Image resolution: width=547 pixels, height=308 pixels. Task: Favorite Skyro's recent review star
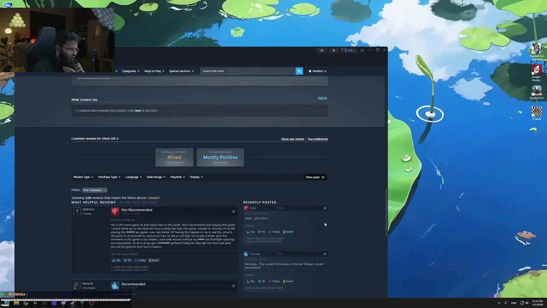tap(325, 208)
